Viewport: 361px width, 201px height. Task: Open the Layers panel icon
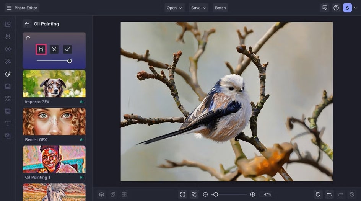click(x=102, y=194)
